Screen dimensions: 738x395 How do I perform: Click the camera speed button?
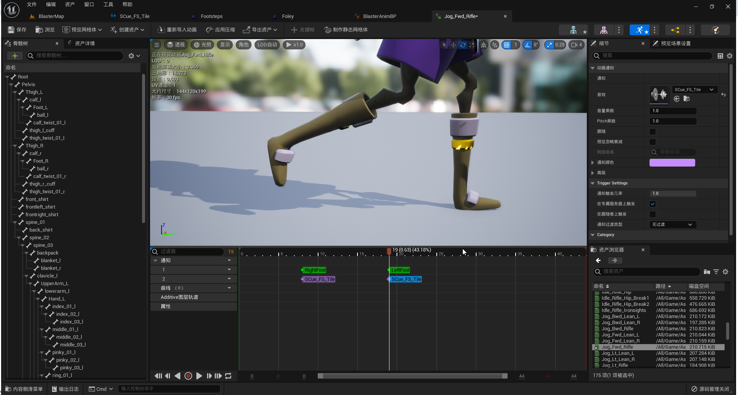pyautogui.click(x=576, y=45)
